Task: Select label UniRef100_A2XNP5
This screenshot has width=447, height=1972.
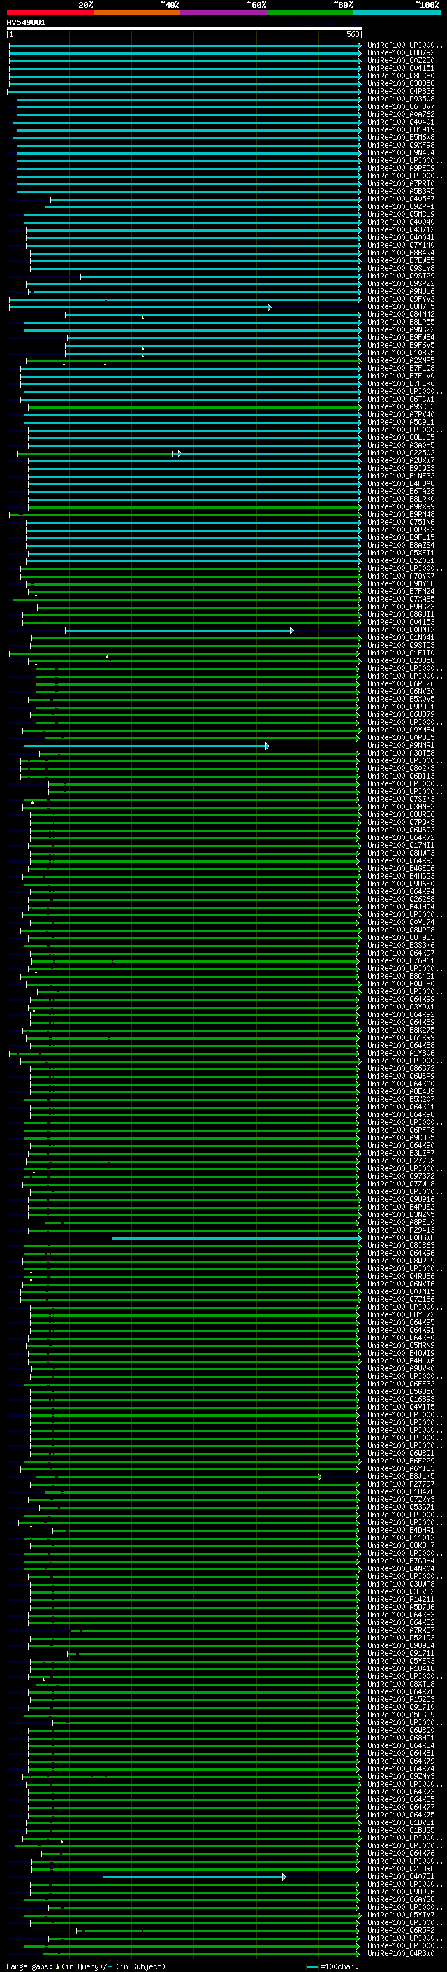Action: [401, 360]
